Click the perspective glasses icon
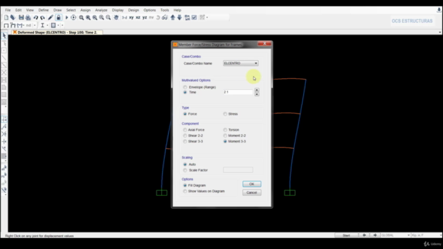 pyautogui.click(x=165, y=17)
